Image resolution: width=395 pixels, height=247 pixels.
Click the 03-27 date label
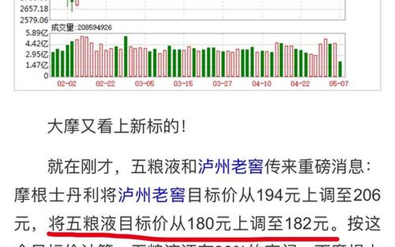[x=222, y=83]
